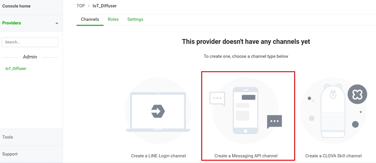This screenshot has width=376, height=163.
Task: Focus the provider Search field
Action: [30, 42]
